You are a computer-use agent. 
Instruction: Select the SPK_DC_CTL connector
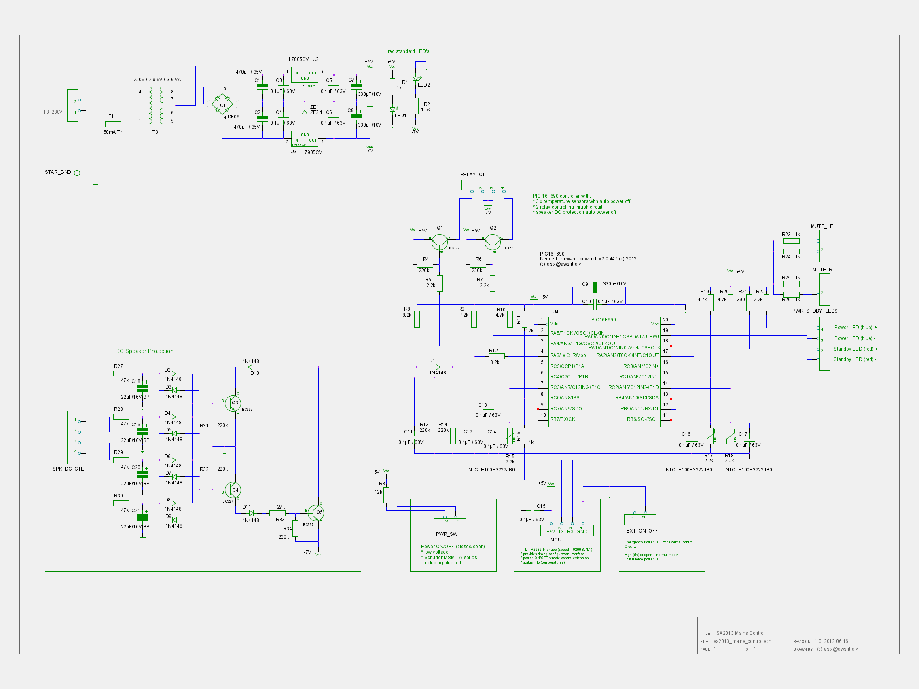point(73,437)
